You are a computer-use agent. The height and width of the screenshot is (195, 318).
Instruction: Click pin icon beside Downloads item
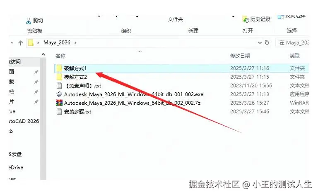pos(36,82)
